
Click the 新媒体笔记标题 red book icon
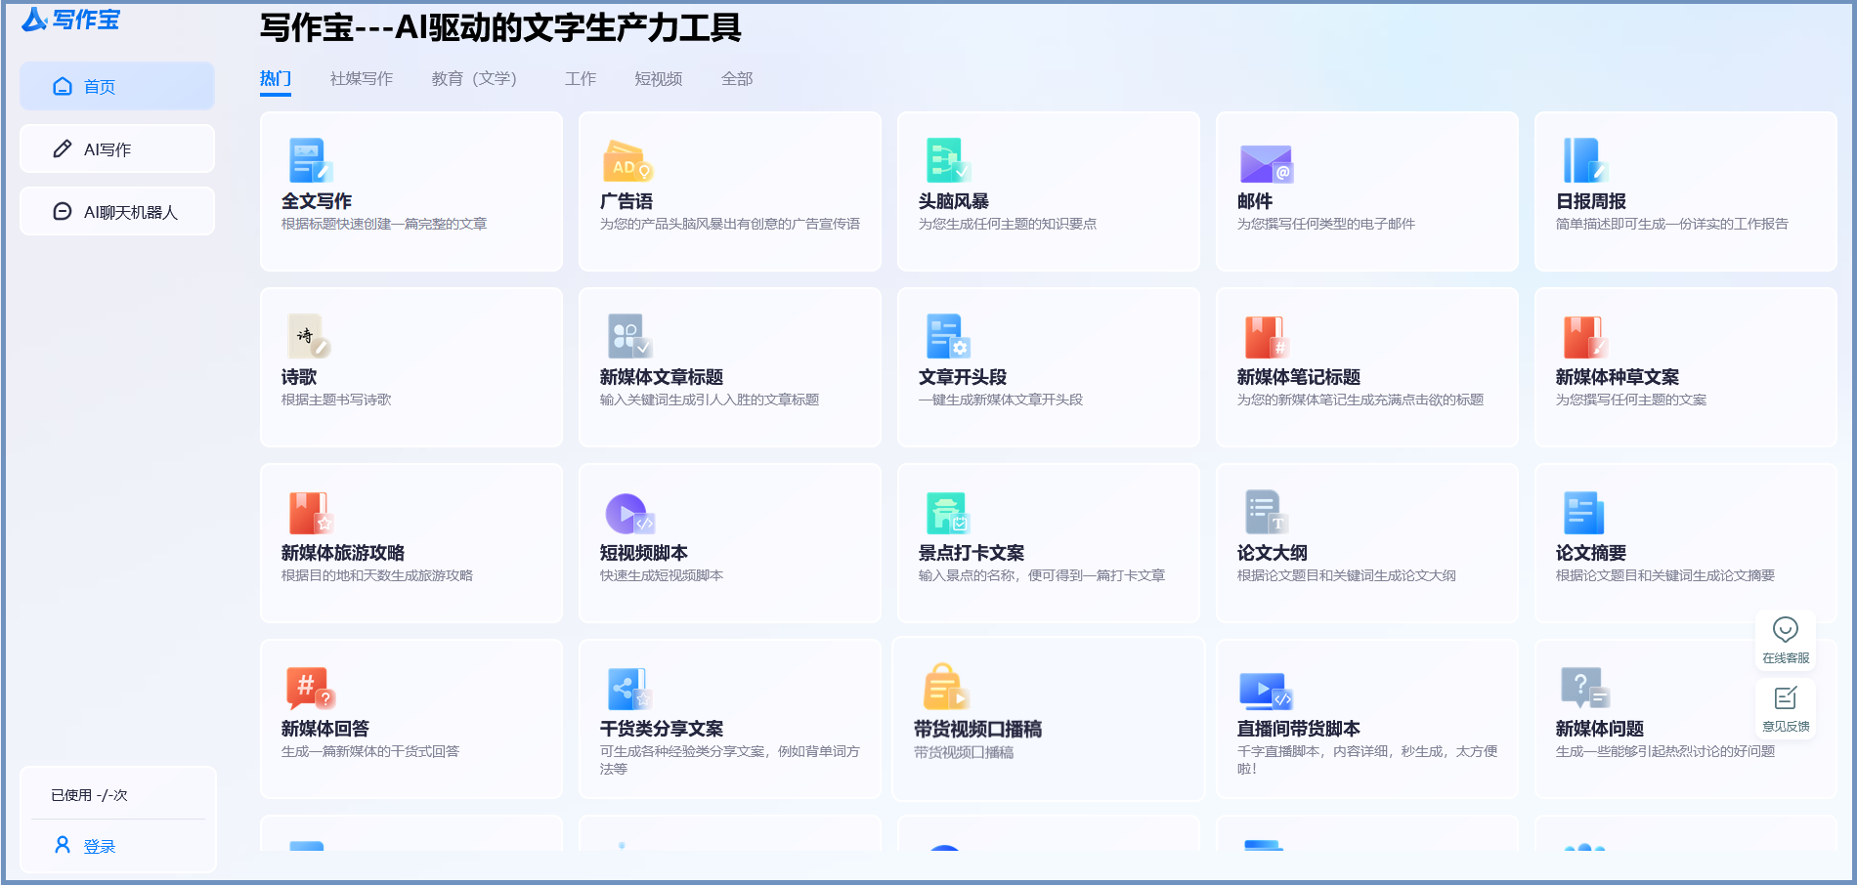click(x=1268, y=338)
